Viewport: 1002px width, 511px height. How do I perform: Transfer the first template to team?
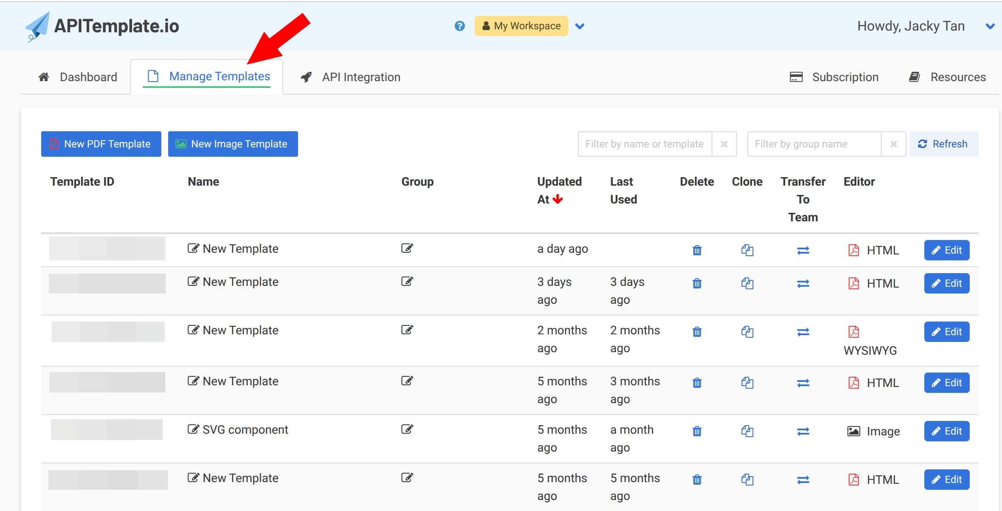point(802,250)
